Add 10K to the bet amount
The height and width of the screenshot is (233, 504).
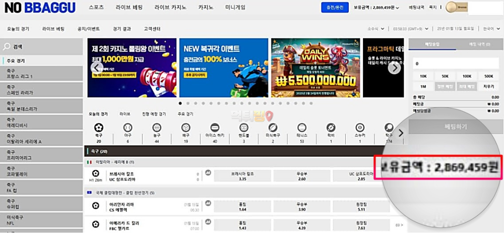423,76
